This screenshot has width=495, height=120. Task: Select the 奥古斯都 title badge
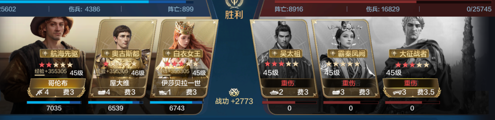tap(122, 53)
